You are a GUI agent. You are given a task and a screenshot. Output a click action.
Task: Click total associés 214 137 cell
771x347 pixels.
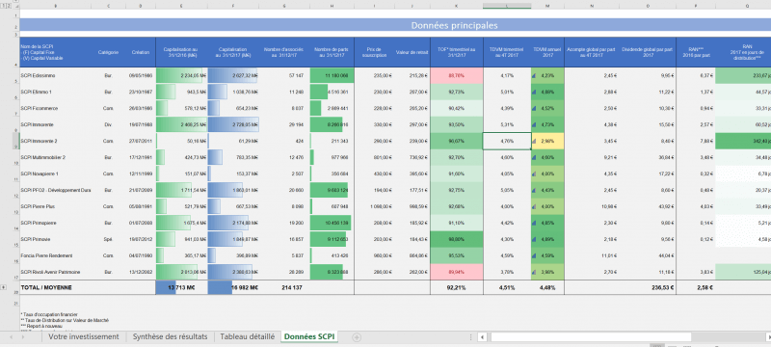click(x=284, y=287)
